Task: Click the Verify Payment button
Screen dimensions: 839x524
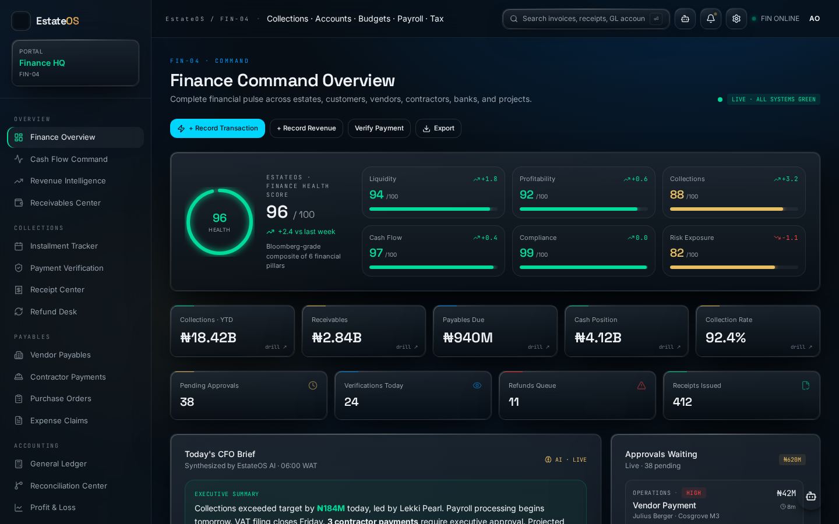Action: tap(379, 128)
